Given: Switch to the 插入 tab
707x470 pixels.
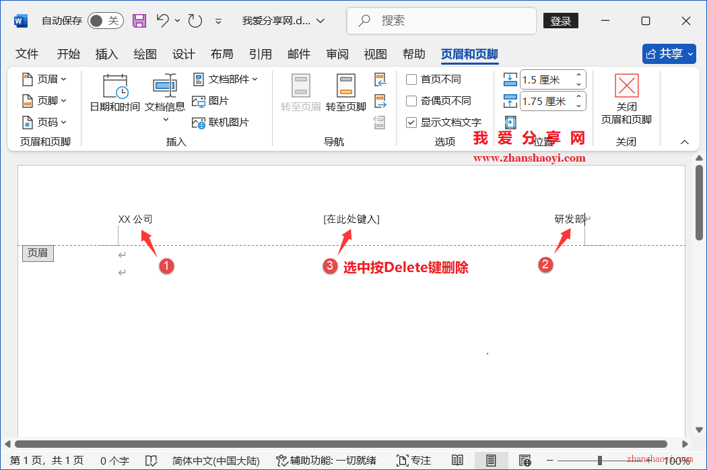Looking at the screenshot, I should click(107, 54).
